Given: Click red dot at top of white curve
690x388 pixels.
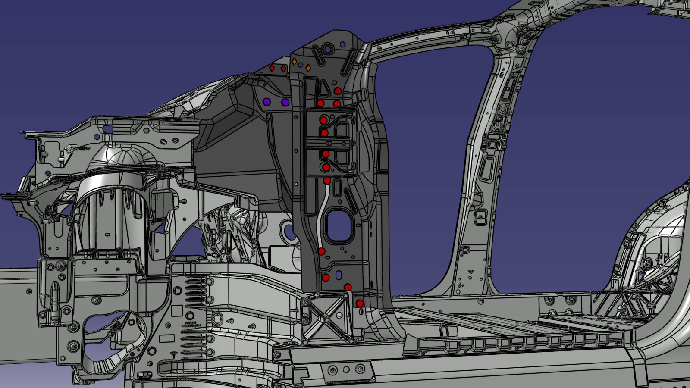Looking at the screenshot, I should click(327, 181).
